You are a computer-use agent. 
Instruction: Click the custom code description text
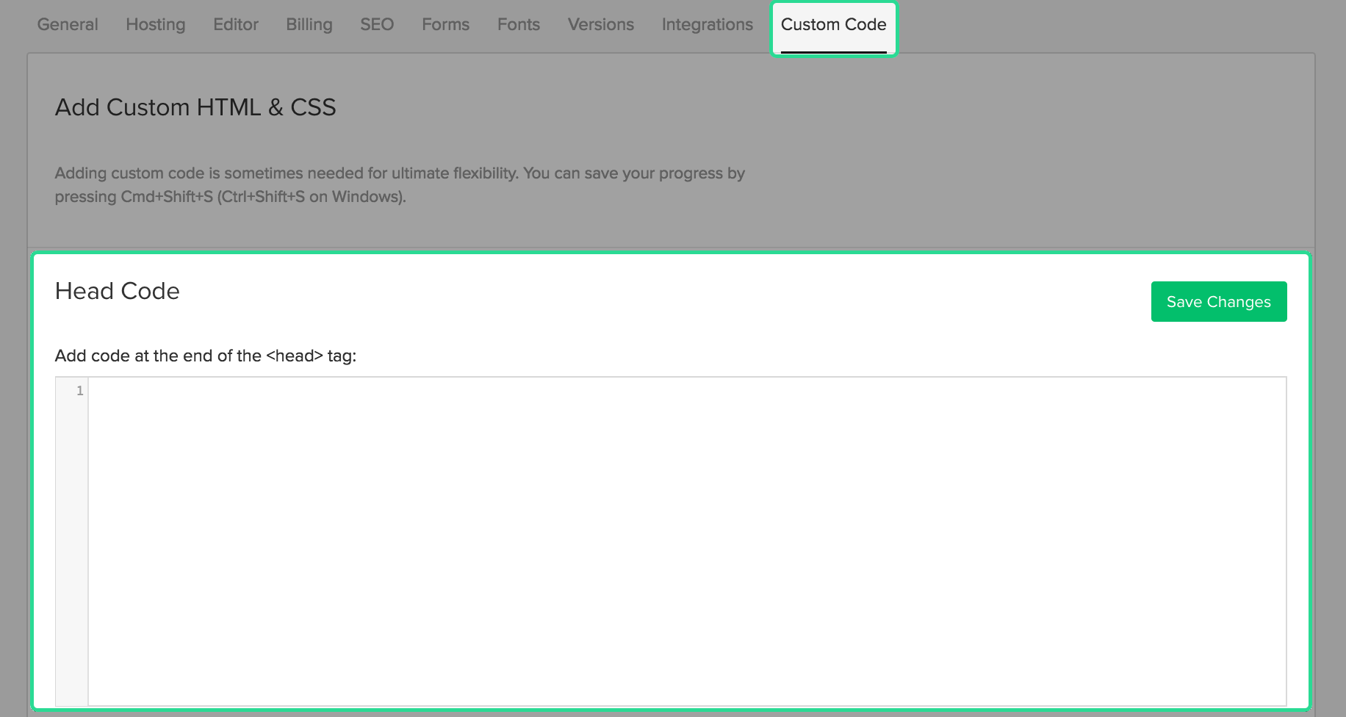(x=400, y=185)
